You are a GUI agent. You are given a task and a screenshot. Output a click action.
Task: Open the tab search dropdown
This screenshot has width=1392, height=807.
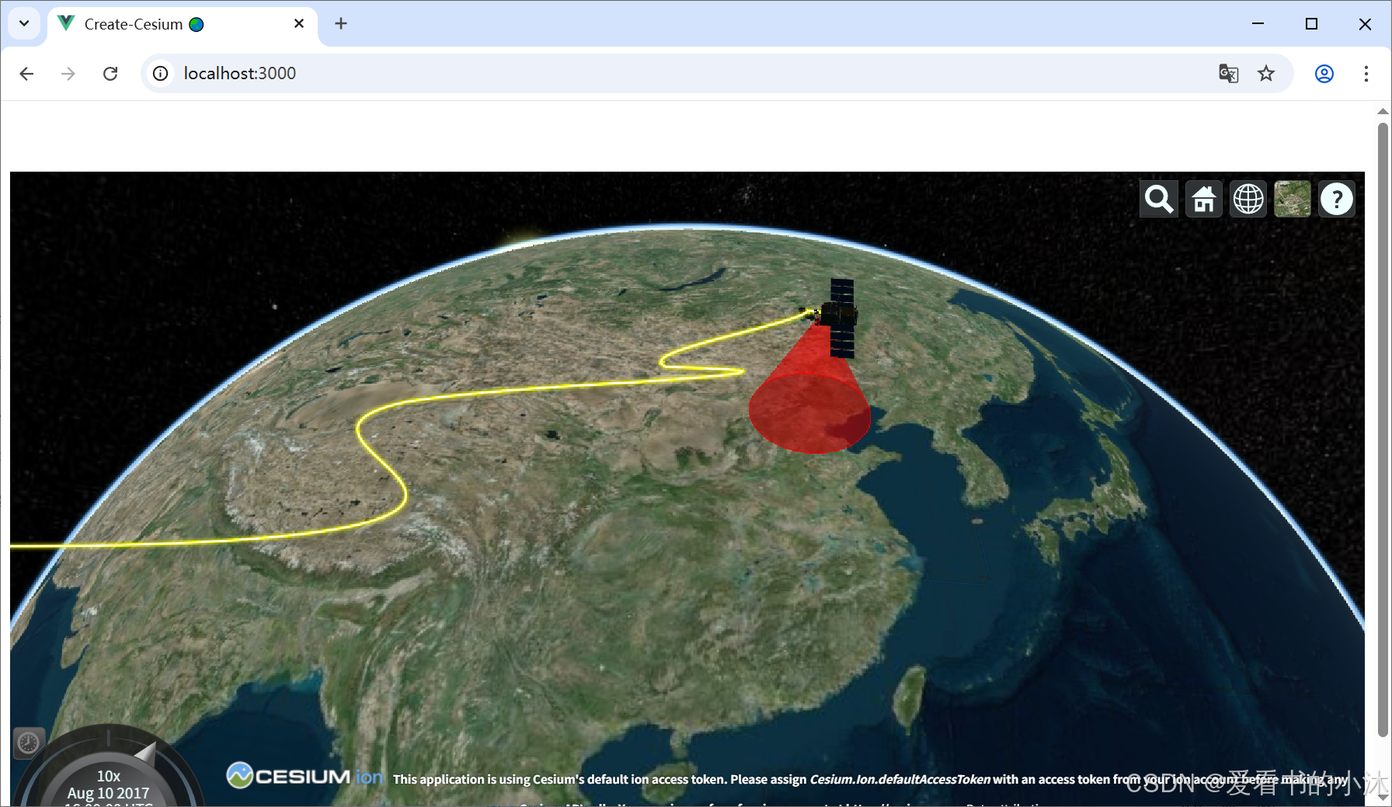click(24, 23)
